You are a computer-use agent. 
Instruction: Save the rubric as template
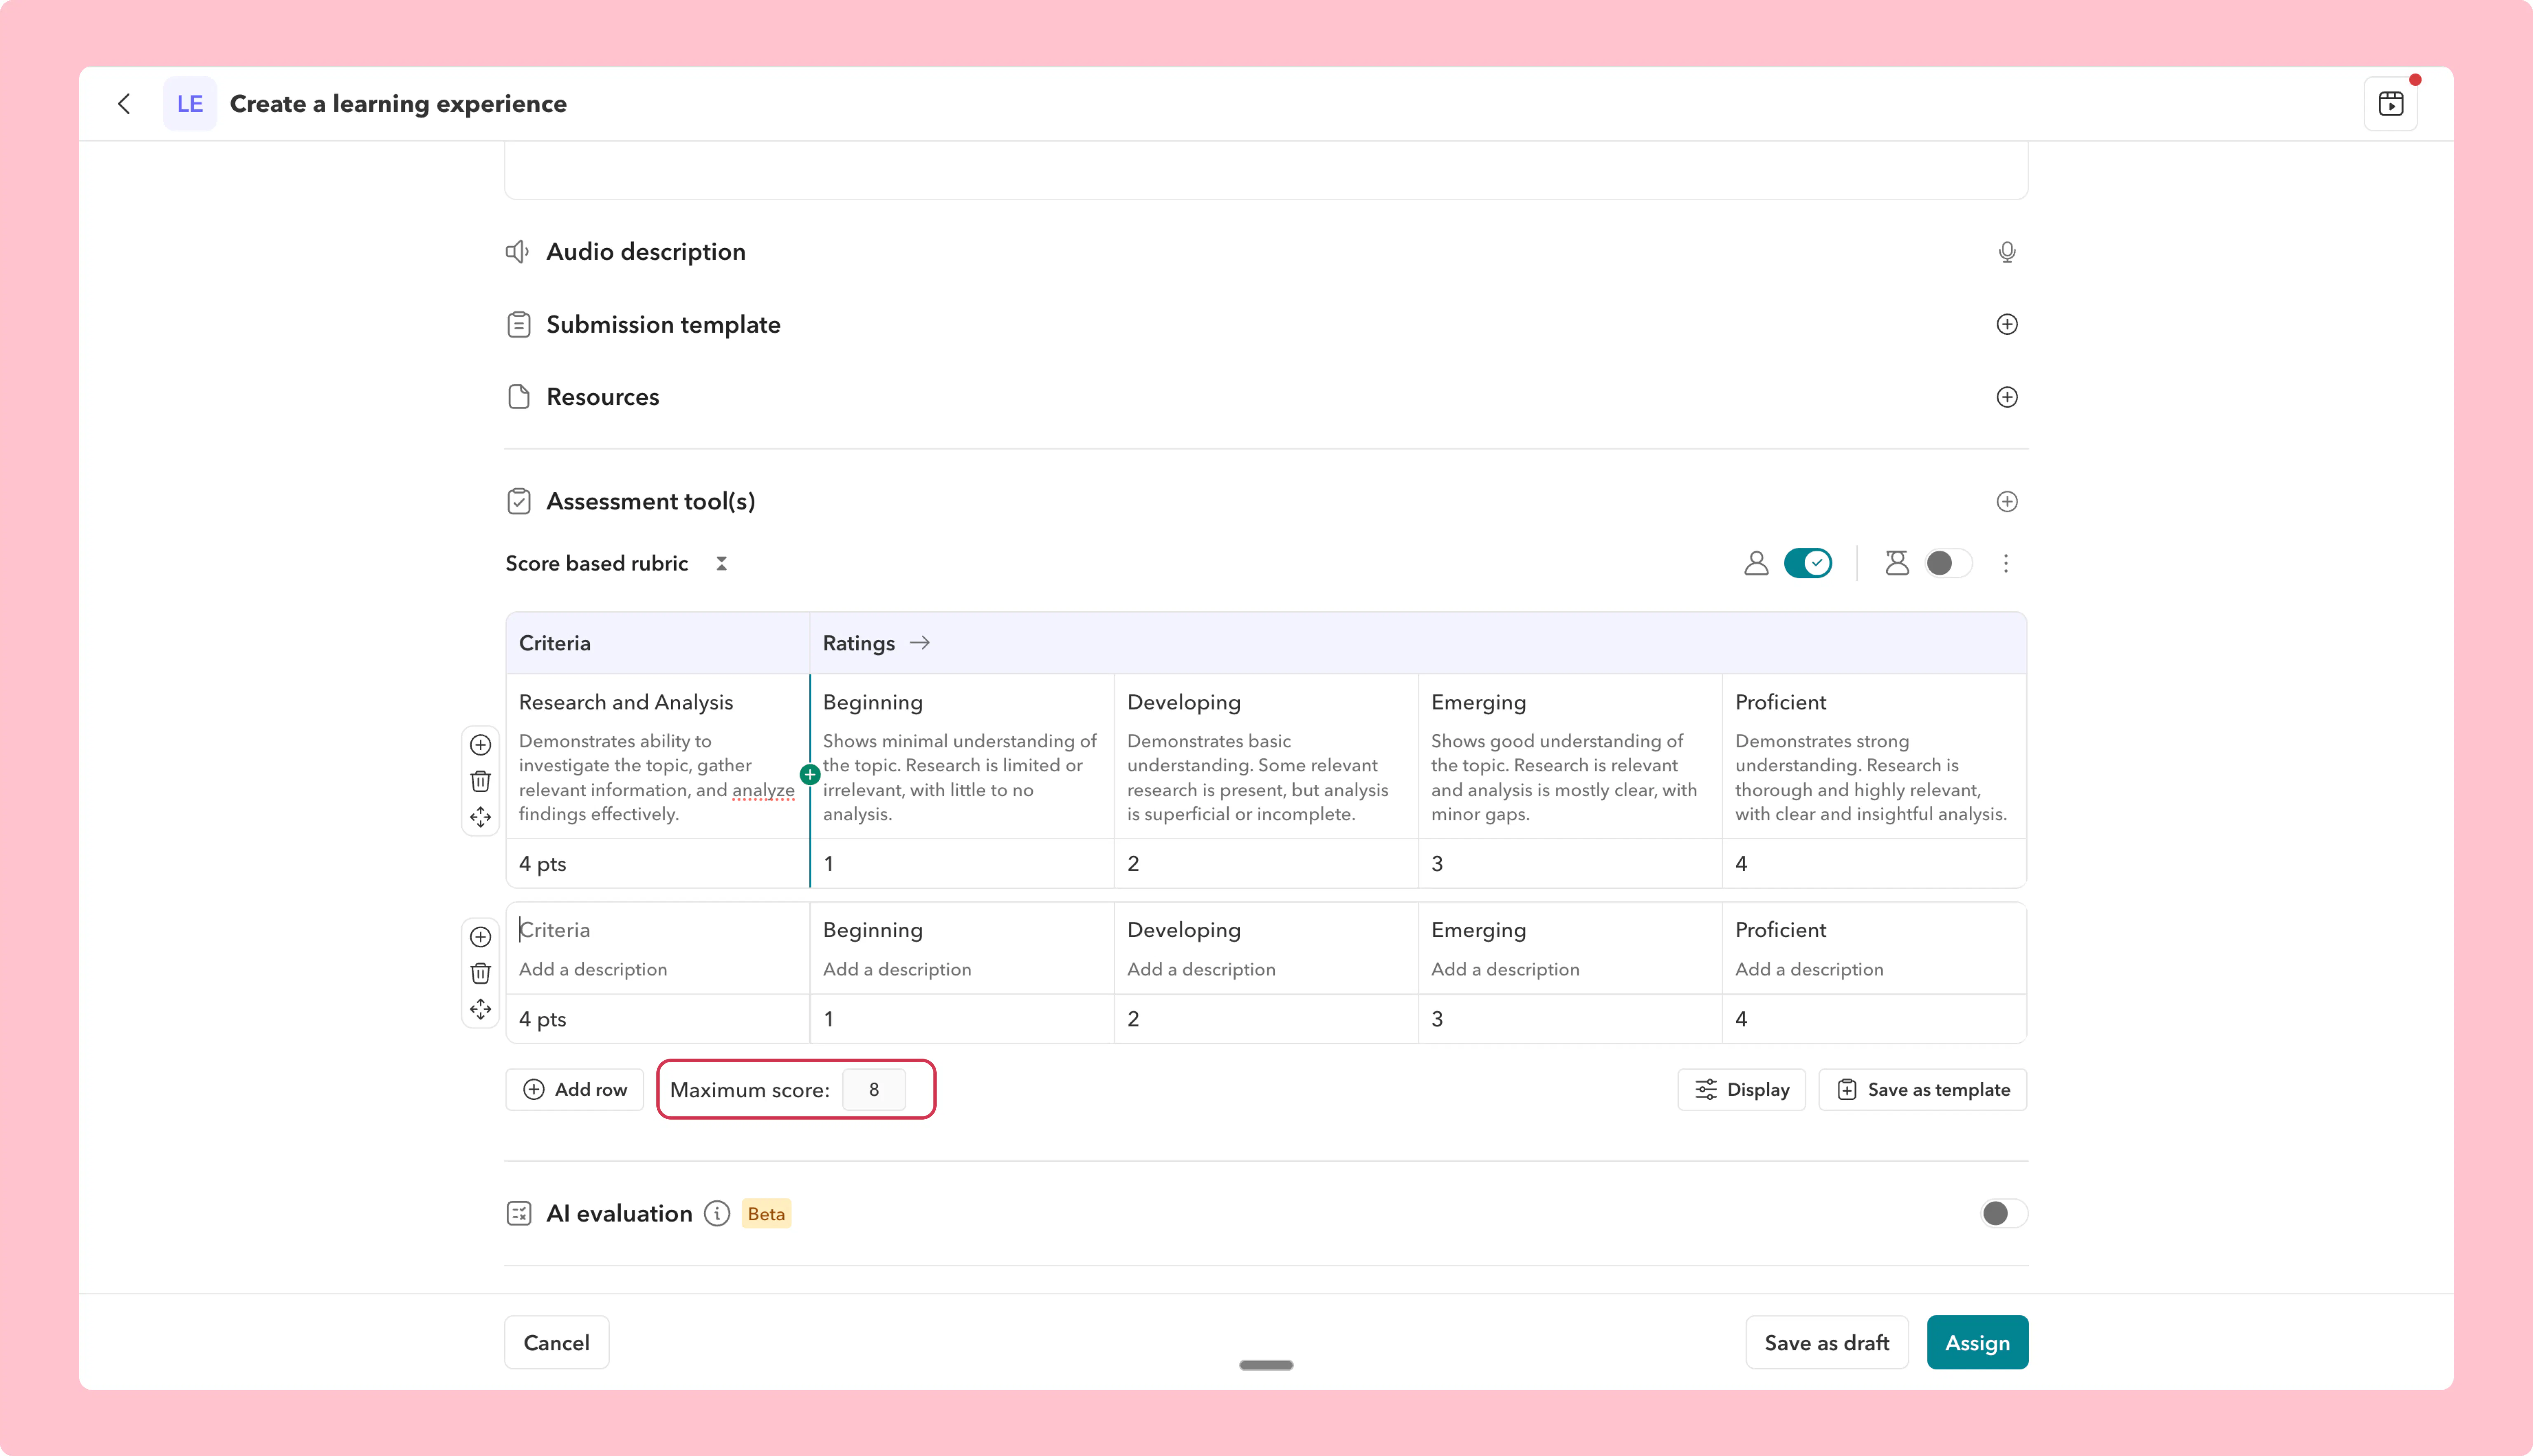coord(1923,1090)
